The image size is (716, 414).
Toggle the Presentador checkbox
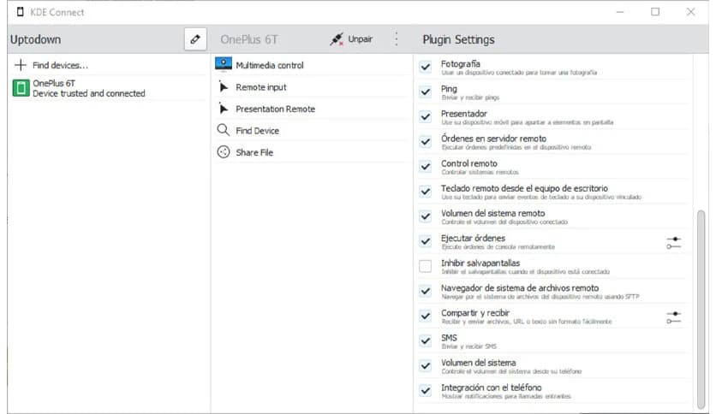coord(425,116)
